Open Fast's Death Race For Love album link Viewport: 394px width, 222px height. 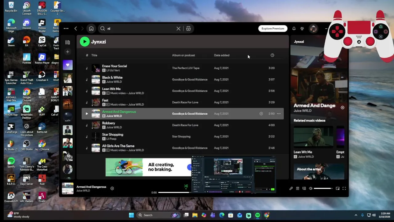pyautogui.click(x=185, y=102)
